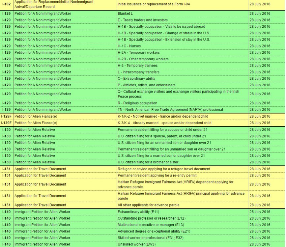The height and width of the screenshot is (247, 286).
Task: Click 'E - Treaty traders and investors' cell
Action: tap(183, 20)
